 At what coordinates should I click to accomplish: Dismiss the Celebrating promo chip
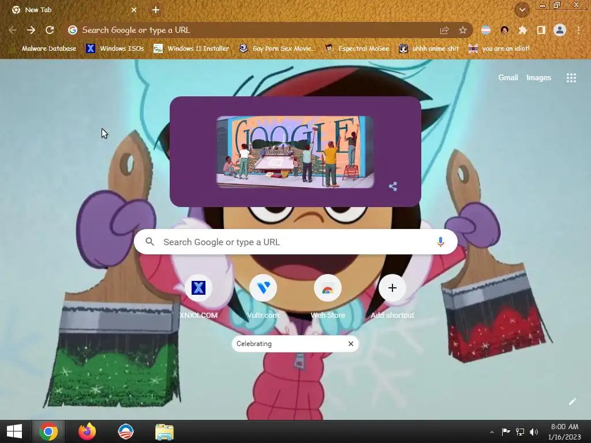click(x=351, y=344)
